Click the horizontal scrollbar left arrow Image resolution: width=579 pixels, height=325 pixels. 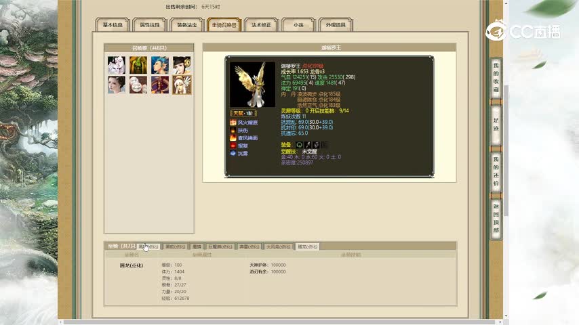point(60,322)
